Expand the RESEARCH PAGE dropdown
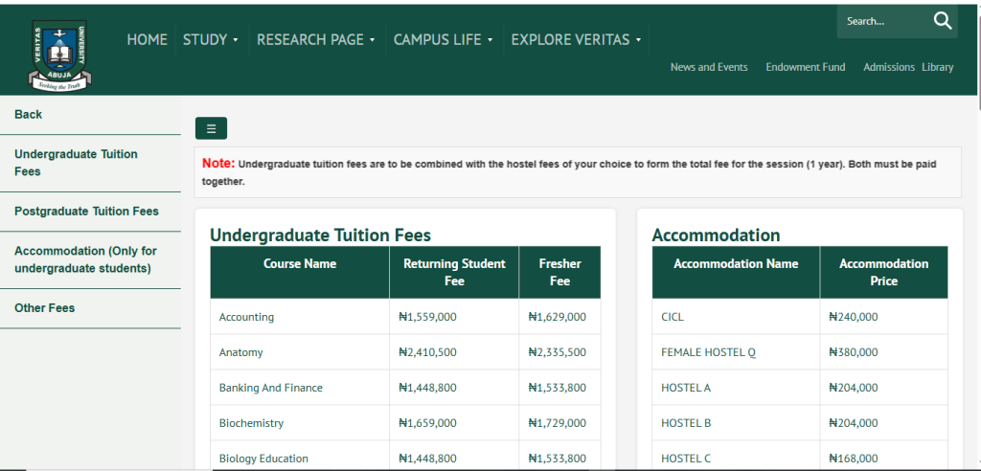The height and width of the screenshot is (471, 981). click(315, 39)
